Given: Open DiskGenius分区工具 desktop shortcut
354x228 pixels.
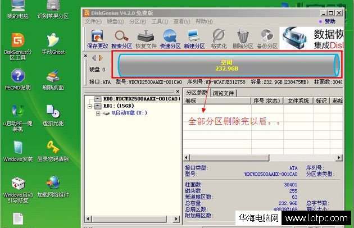Looking at the screenshot, I should 18,47.
